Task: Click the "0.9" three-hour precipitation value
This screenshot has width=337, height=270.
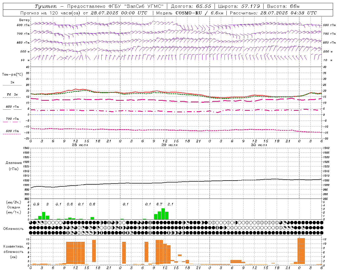Action: [x=36, y=204]
